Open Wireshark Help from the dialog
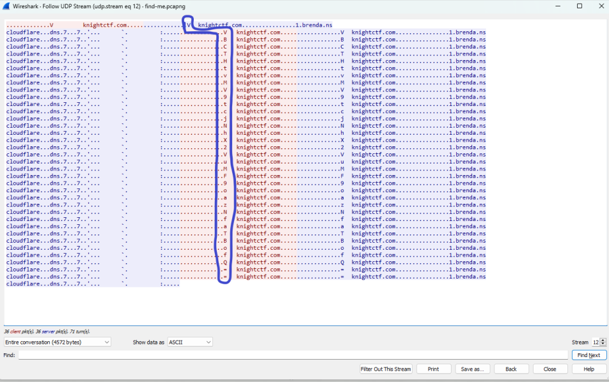The width and height of the screenshot is (609, 382). click(x=587, y=369)
